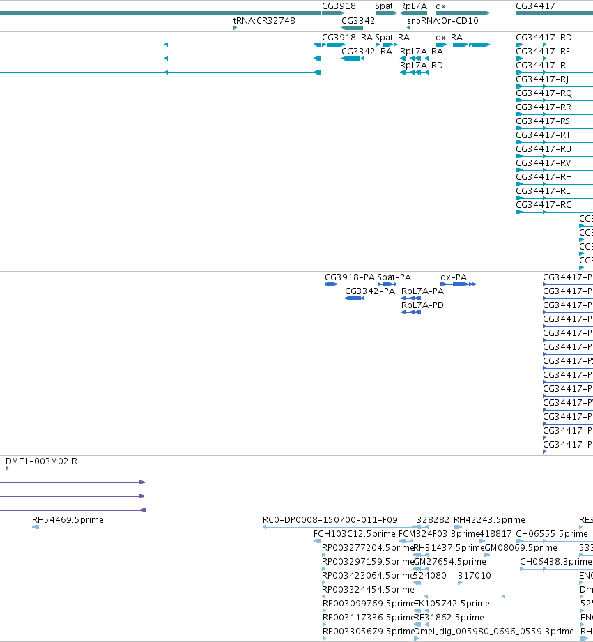This screenshot has width=593, height=642.
Task: Open the dx-PA protein label
Action: coord(454,277)
